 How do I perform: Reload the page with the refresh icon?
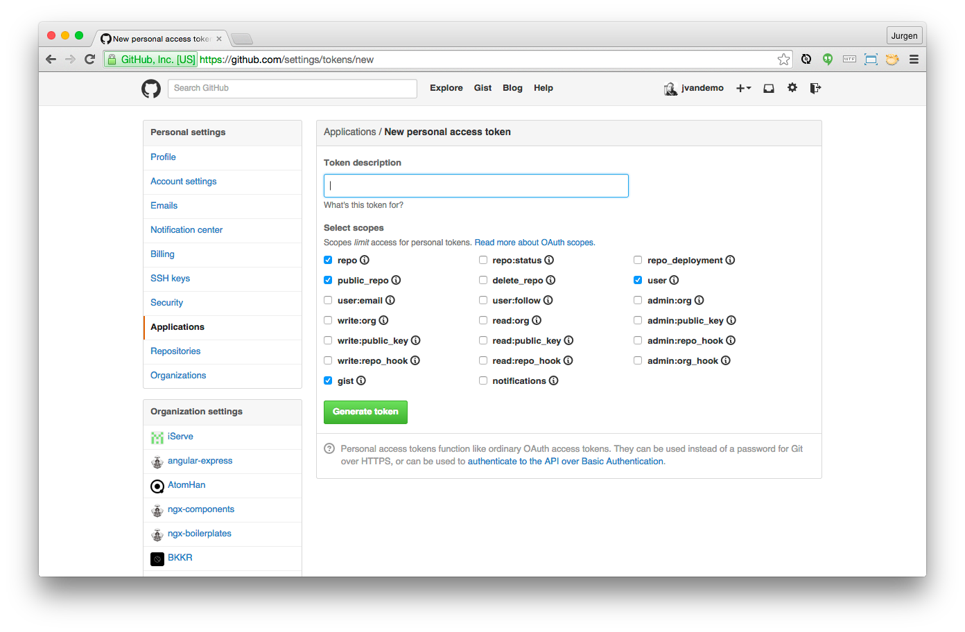(89, 59)
